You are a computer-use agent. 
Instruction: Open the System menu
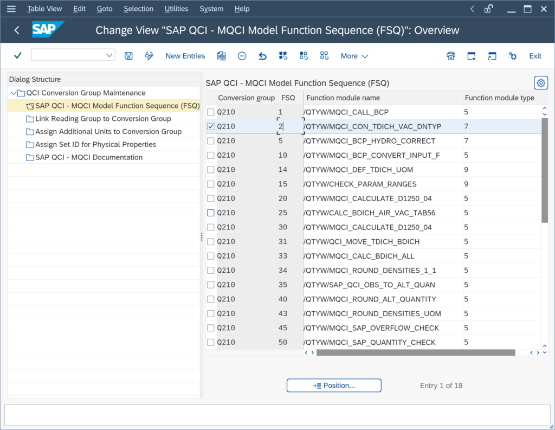pyautogui.click(x=211, y=9)
